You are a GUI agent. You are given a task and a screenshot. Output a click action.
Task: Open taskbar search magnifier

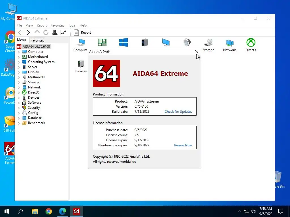click(20, 211)
